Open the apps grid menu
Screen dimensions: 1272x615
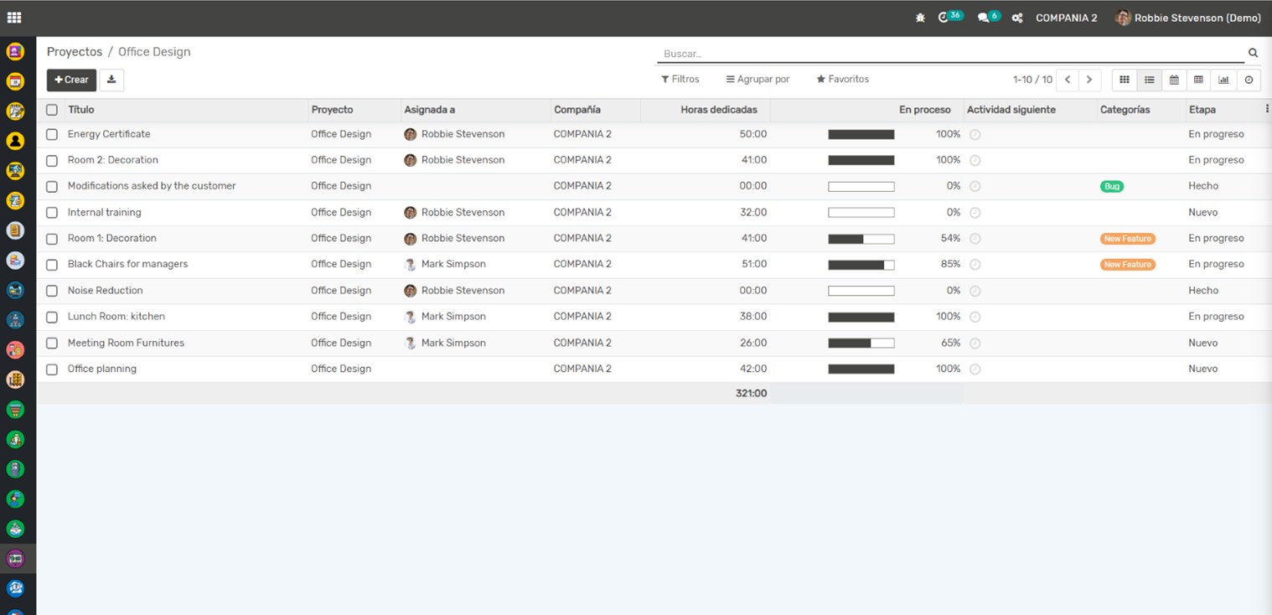point(14,18)
